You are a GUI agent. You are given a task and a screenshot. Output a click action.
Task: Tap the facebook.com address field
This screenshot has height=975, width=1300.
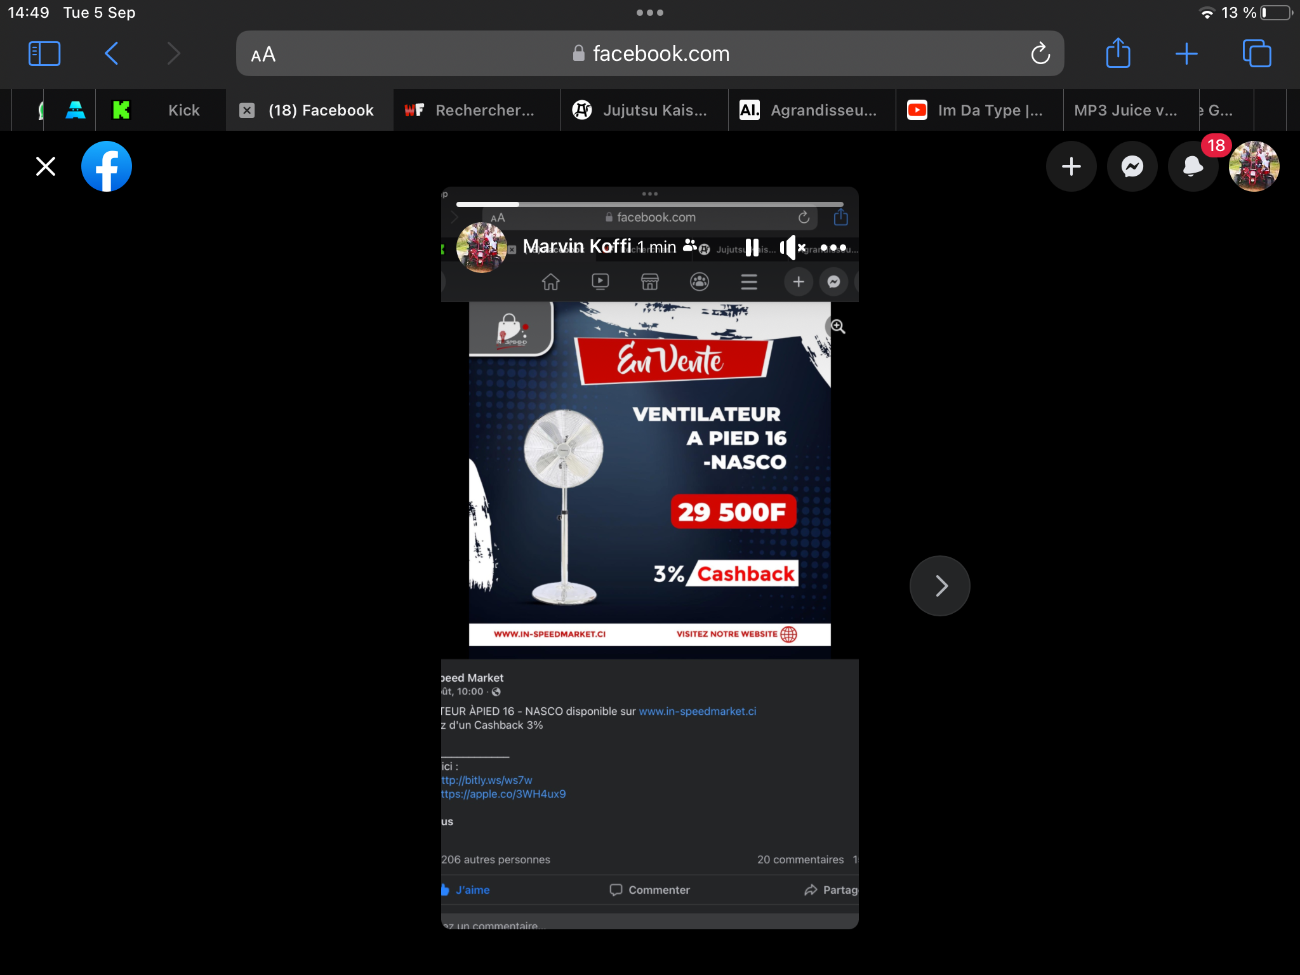pyautogui.click(x=650, y=53)
